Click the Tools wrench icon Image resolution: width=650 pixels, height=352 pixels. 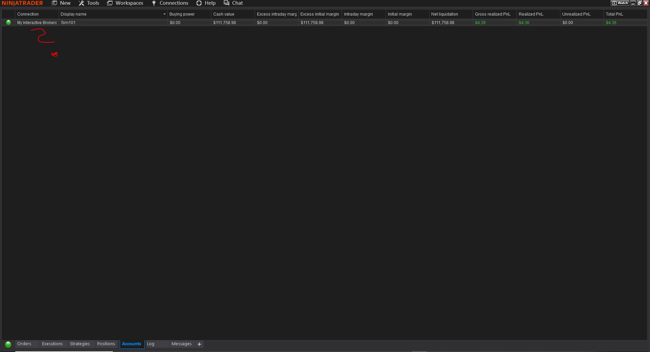81,3
